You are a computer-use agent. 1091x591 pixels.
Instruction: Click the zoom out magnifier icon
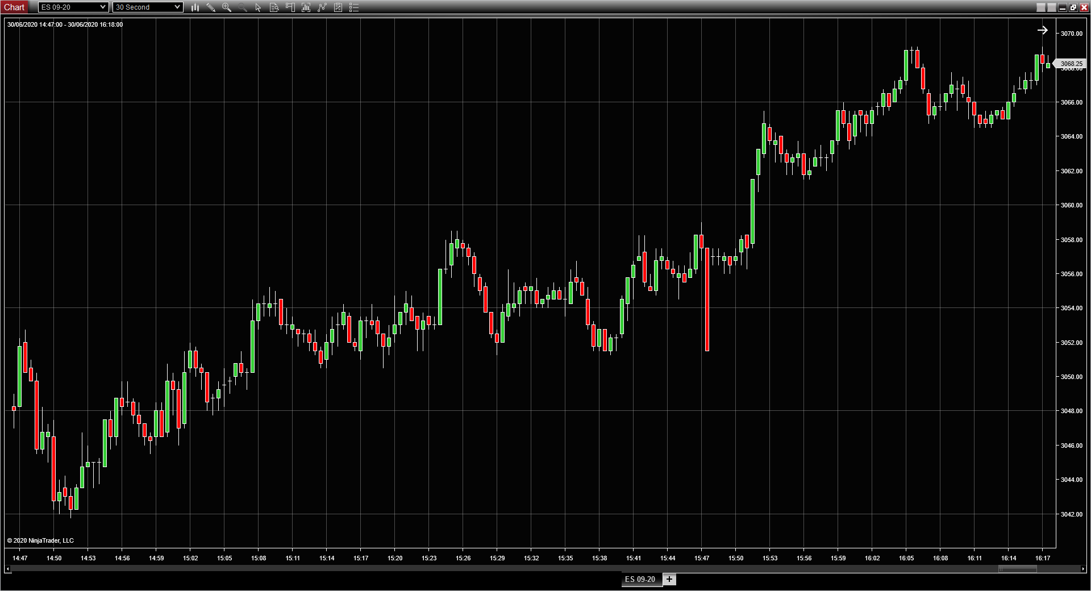[x=243, y=7]
